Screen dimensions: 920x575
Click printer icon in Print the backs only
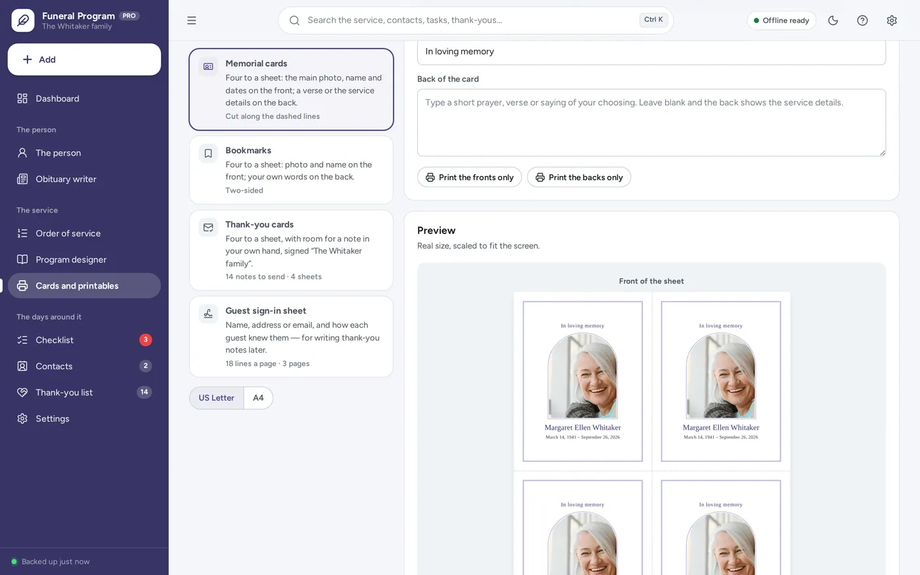540,177
